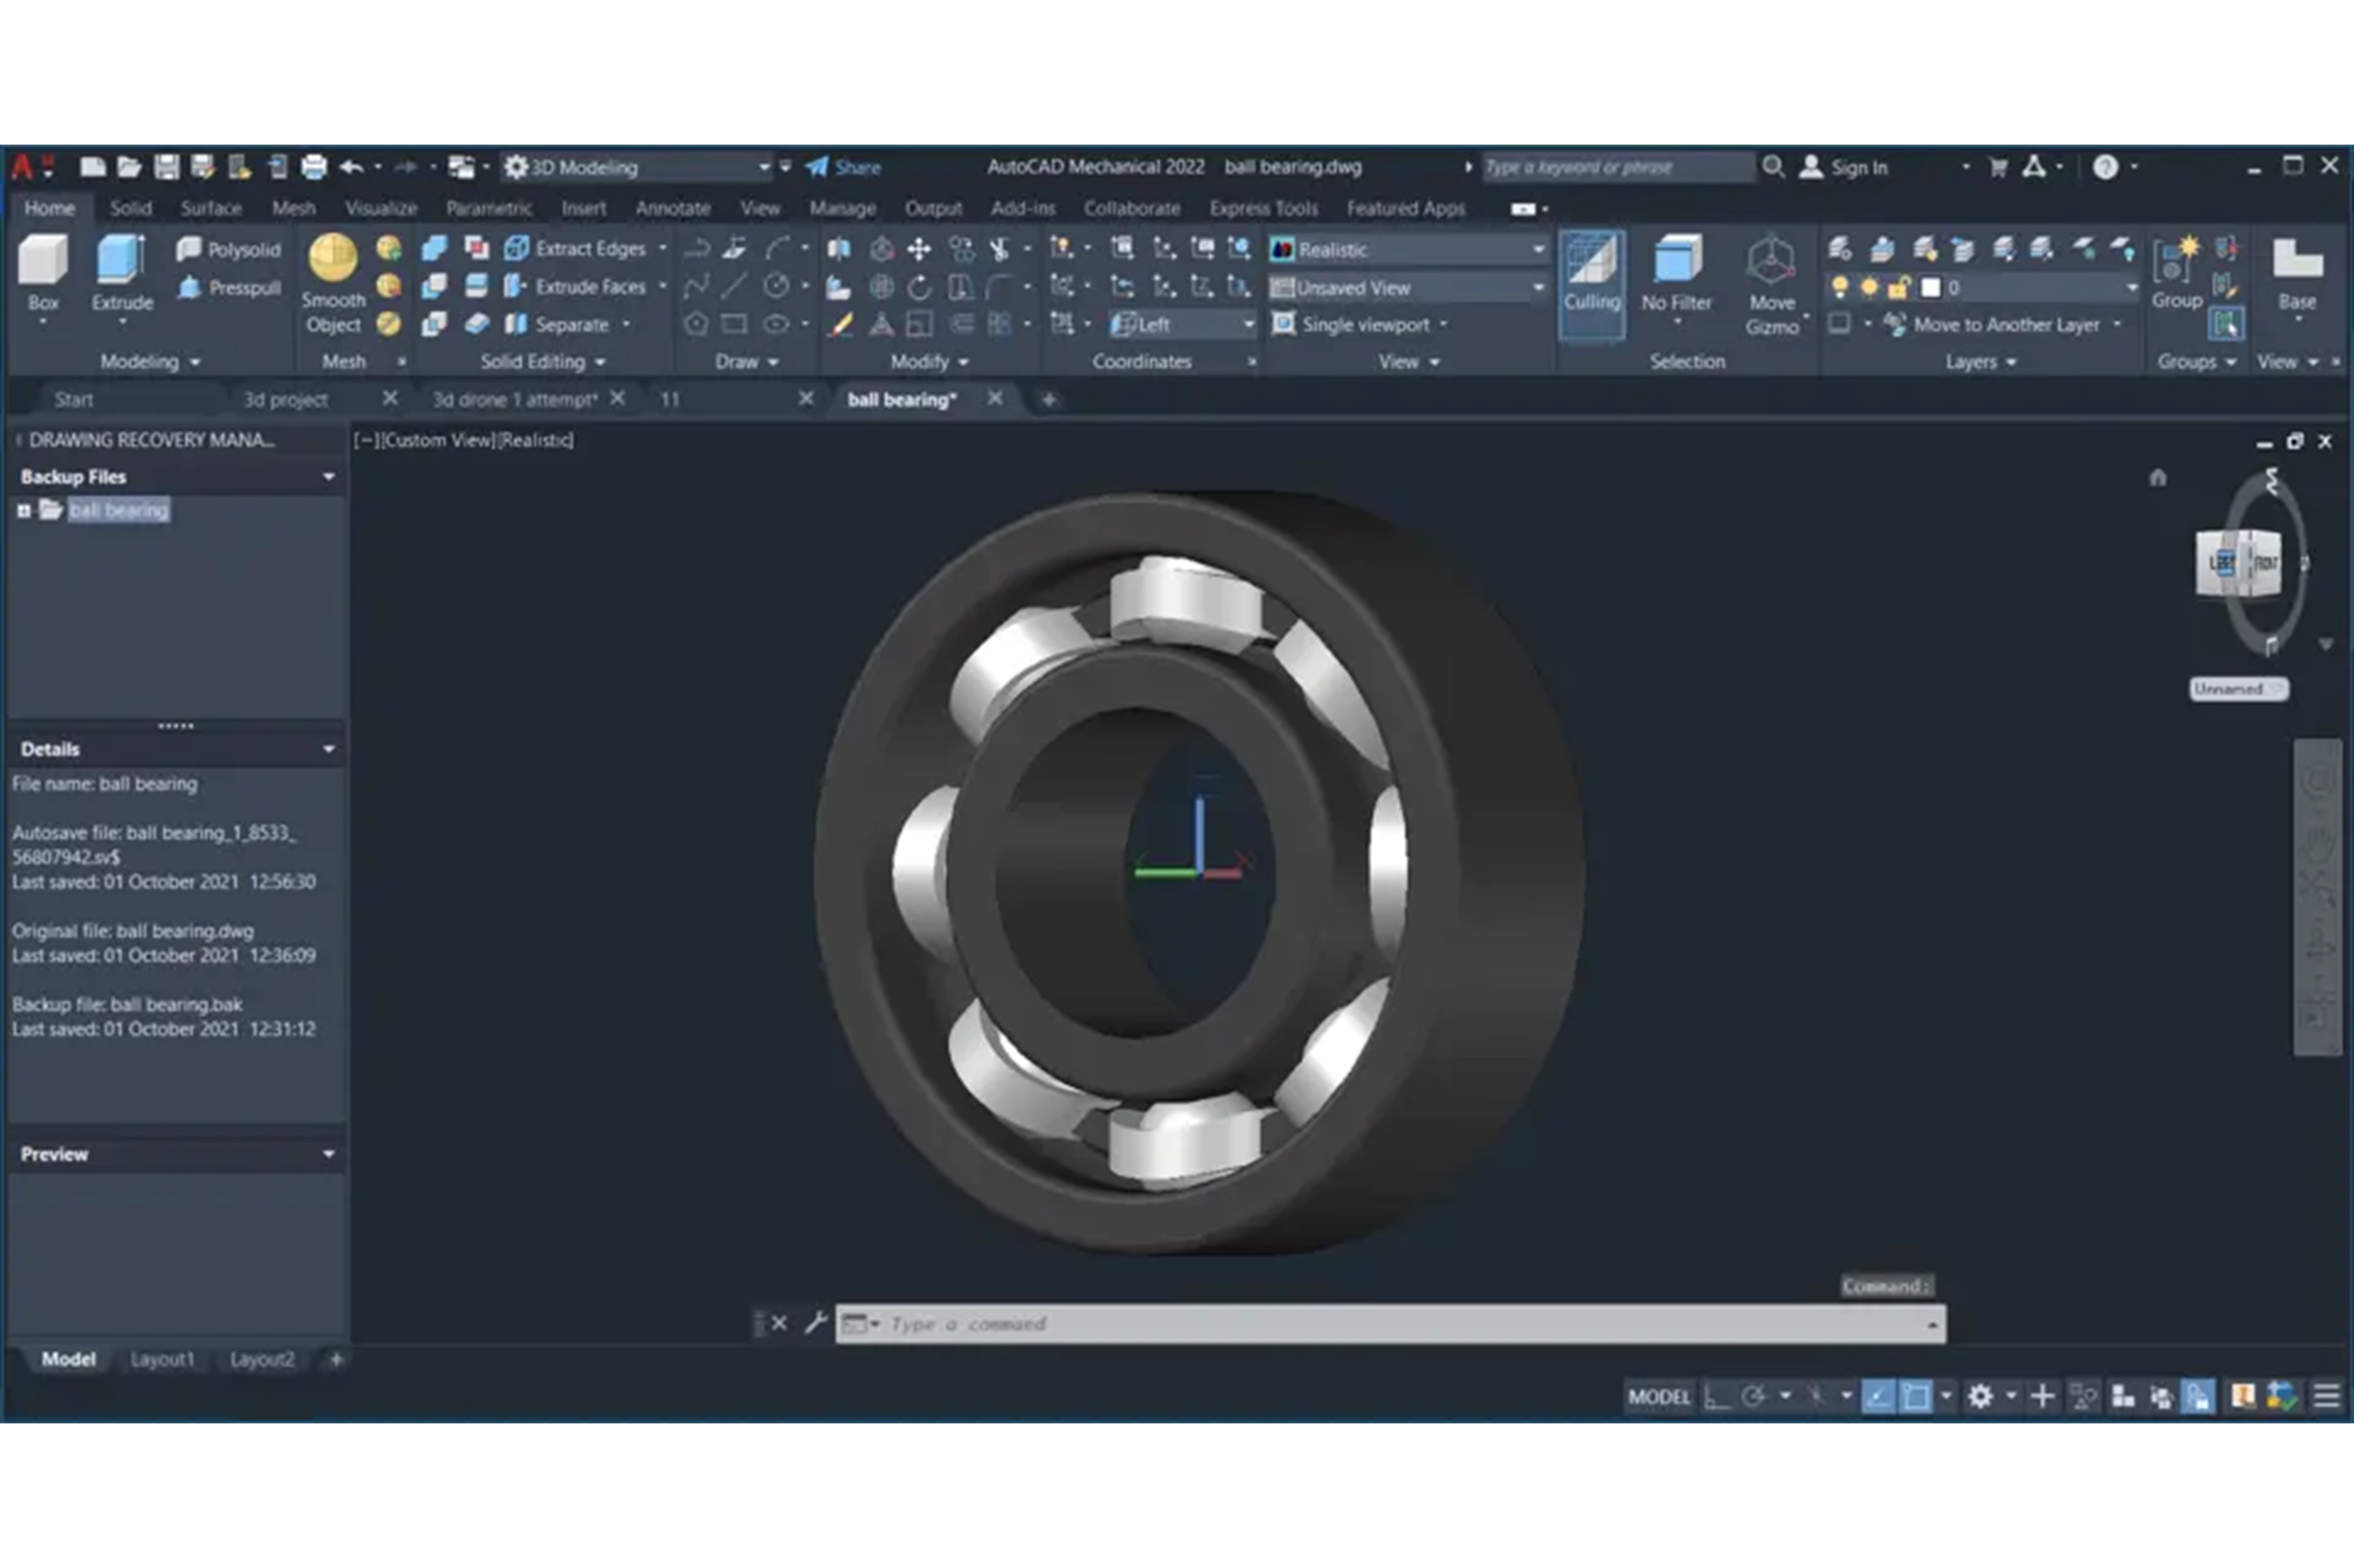Select the Extrude Faces tool
Image resolution: width=2354 pixels, height=1568 pixels.
coord(576,286)
